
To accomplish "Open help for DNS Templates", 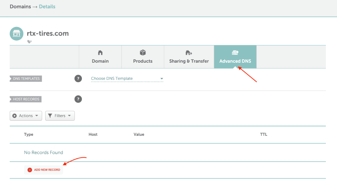I will pyautogui.click(x=78, y=79).
